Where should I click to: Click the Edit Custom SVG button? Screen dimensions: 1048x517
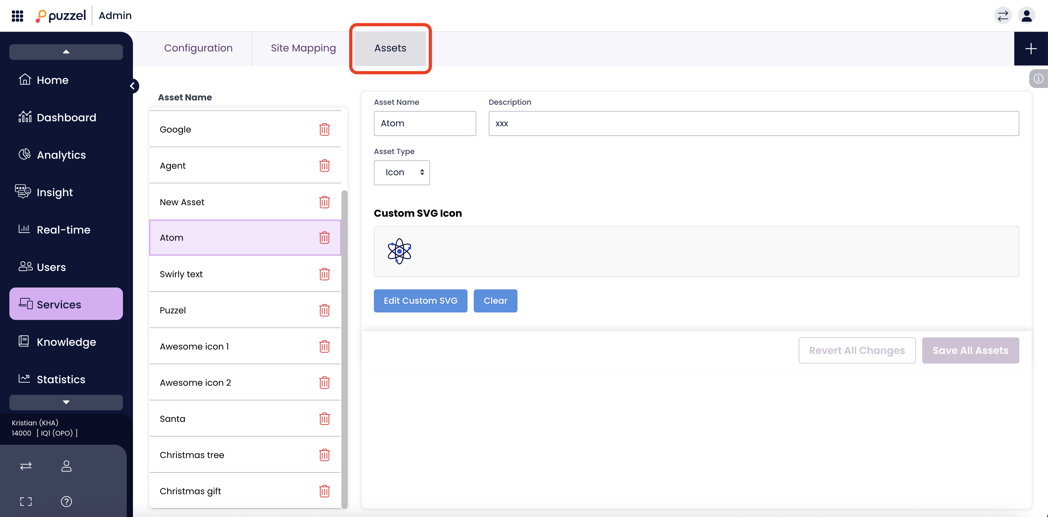coord(420,301)
